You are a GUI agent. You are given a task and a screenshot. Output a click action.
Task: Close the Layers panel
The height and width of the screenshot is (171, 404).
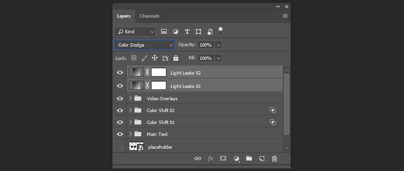287,7
